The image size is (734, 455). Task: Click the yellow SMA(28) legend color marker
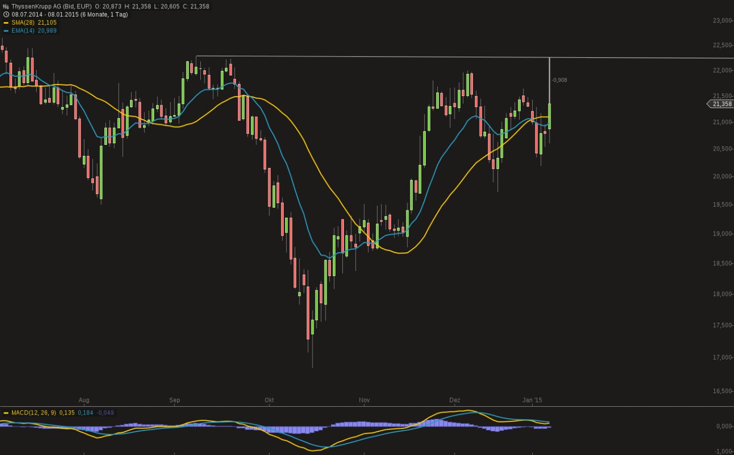[6, 23]
